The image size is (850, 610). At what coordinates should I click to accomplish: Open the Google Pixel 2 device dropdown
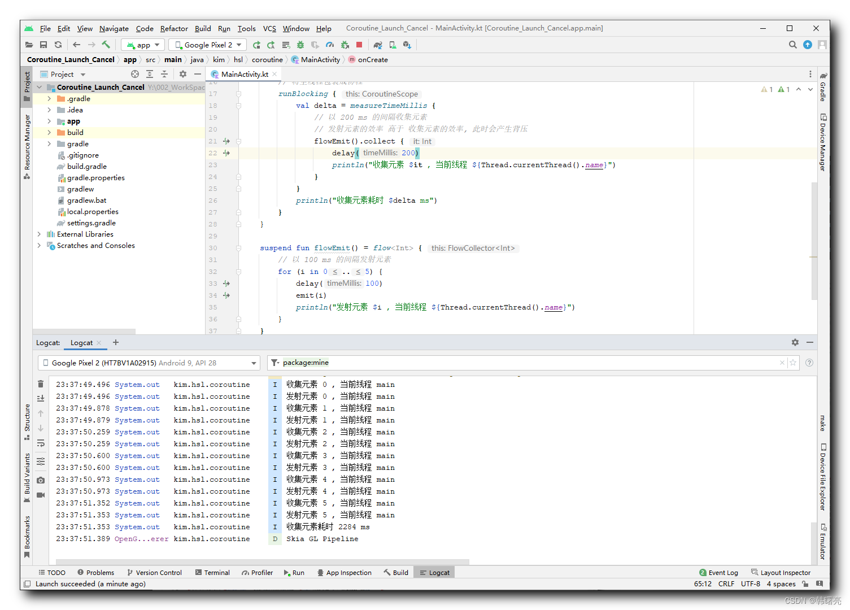click(207, 45)
